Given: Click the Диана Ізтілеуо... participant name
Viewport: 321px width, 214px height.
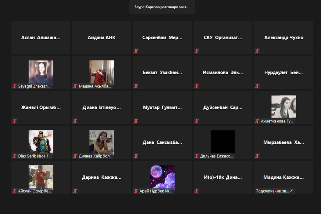Looking at the screenshot, I should [x=102, y=107].
